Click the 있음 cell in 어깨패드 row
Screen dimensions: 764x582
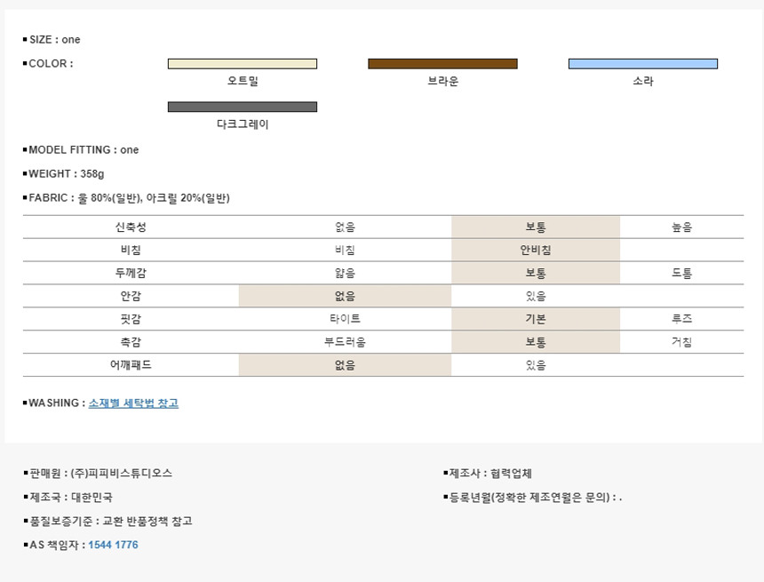pos(536,365)
